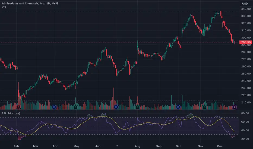Screen dimensions: 253x149
Task: Click the 320.00 price axis label
Action: 246,23
